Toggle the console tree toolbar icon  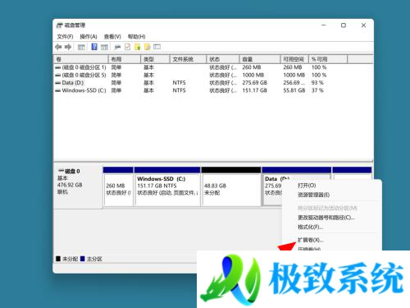pos(81,47)
